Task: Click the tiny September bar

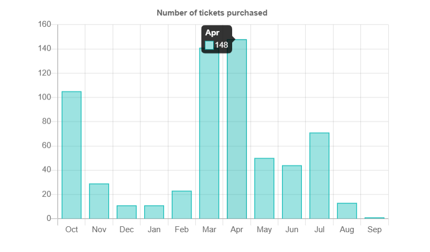Action: point(374,218)
